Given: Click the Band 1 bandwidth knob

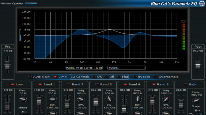Looking at the screenshot, I should [x=53, y=113].
